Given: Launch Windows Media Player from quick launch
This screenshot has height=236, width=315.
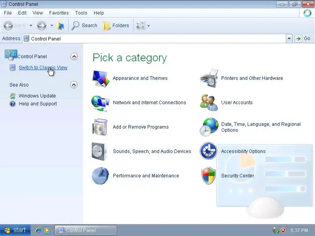Looking at the screenshot, I should (47, 230).
